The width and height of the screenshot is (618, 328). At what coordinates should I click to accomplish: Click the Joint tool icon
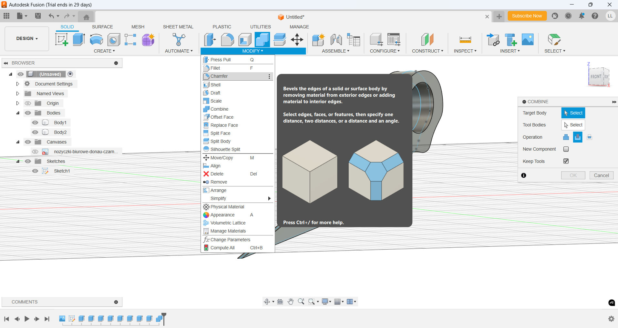point(336,40)
